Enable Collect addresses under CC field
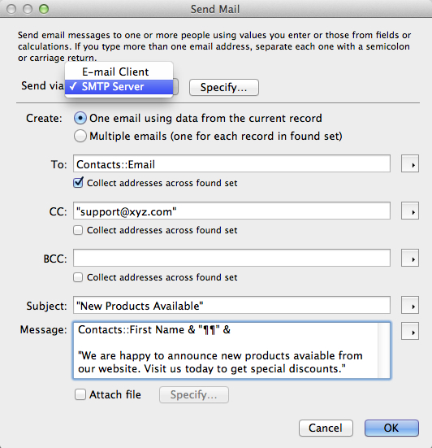This screenshot has width=432, height=448. (x=78, y=230)
